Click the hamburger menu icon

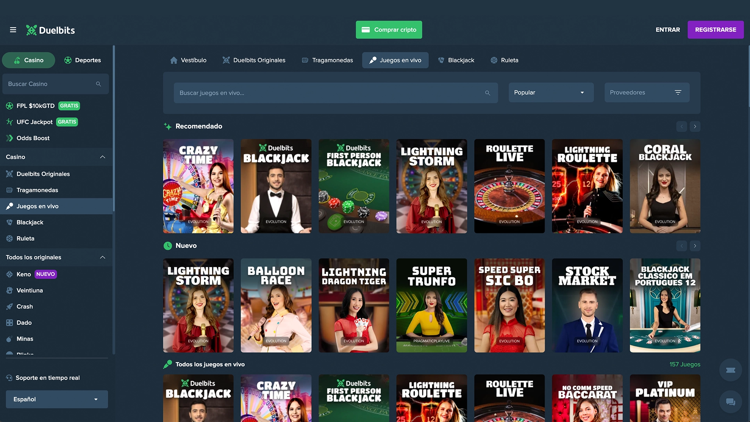pyautogui.click(x=12, y=29)
